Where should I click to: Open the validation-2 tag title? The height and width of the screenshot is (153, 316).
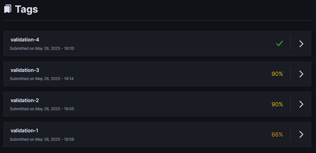click(x=25, y=100)
